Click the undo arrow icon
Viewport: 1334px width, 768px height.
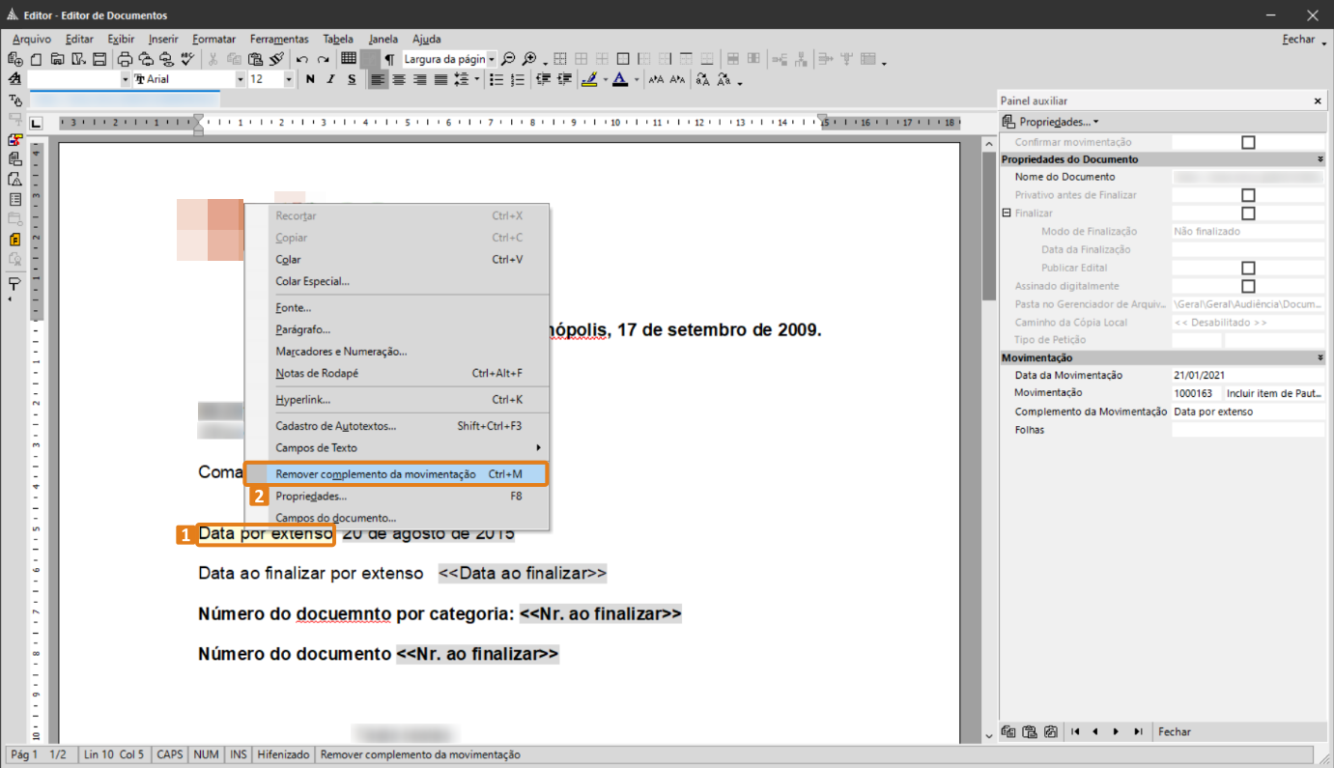[x=302, y=59]
